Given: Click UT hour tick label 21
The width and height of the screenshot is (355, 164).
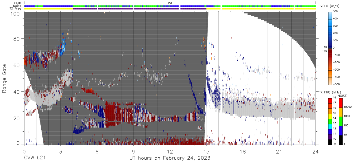Looking at the screenshot, I should click(279, 151).
